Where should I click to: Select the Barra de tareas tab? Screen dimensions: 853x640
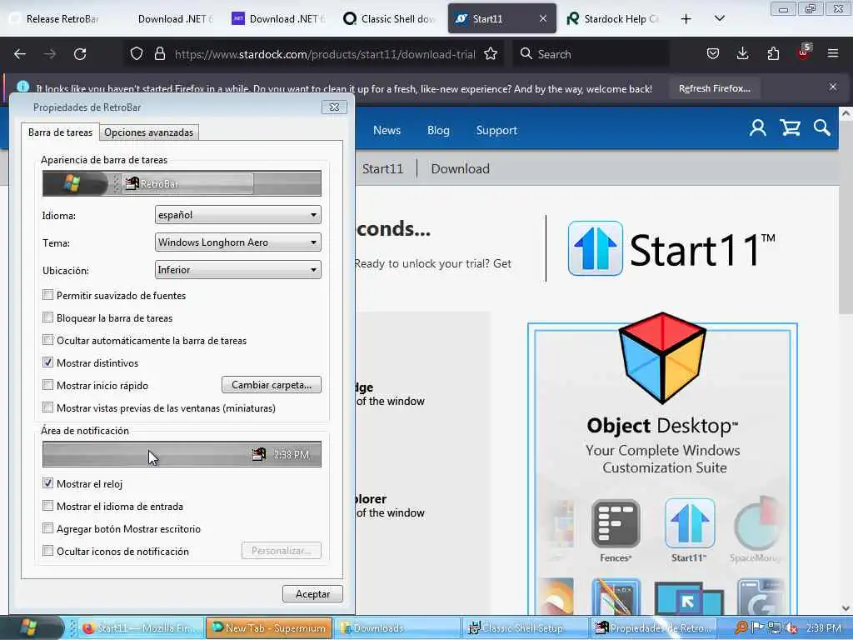60,132
